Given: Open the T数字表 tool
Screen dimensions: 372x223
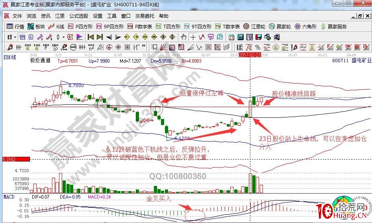Looking at the screenshot, I should pos(227,26).
